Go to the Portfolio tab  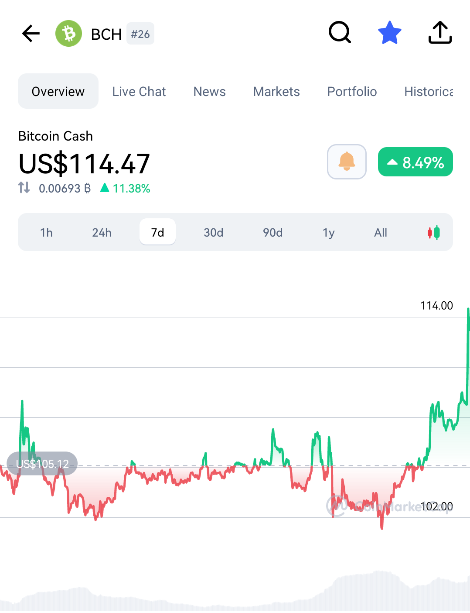[x=352, y=91]
